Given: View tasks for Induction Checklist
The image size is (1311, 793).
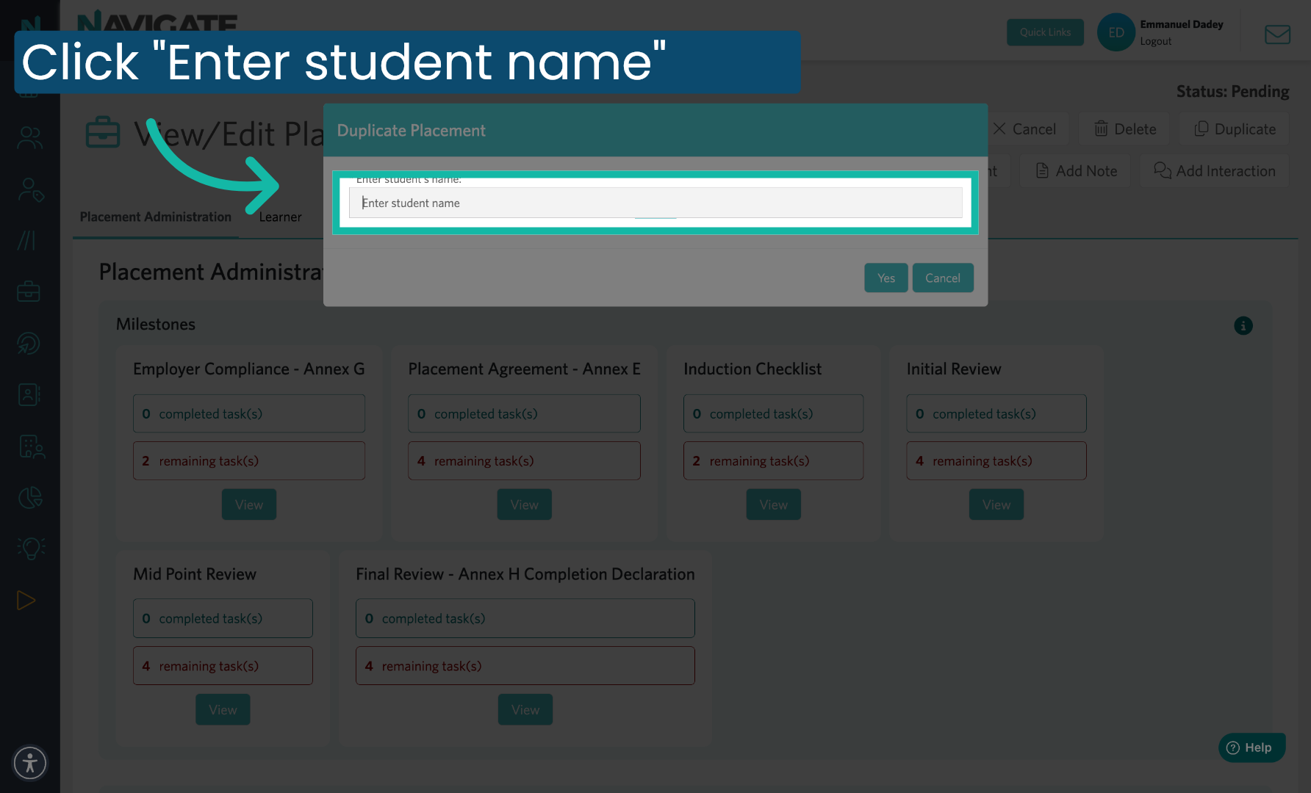Looking at the screenshot, I should point(773,504).
